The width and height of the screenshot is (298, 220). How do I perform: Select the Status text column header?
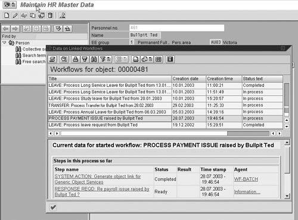pyautogui.click(x=262, y=78)
